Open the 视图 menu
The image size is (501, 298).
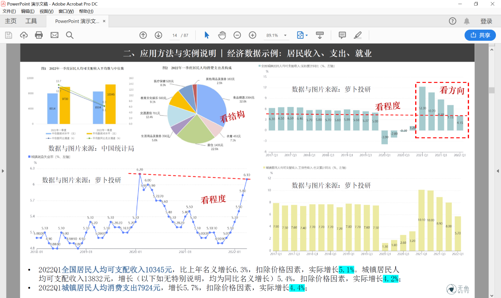click(x=46, y=11)
